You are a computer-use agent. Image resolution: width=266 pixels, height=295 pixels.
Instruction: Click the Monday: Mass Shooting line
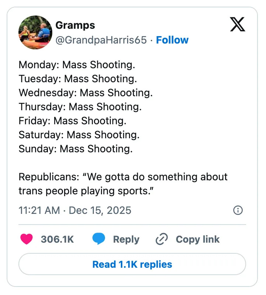coord(77,65)
